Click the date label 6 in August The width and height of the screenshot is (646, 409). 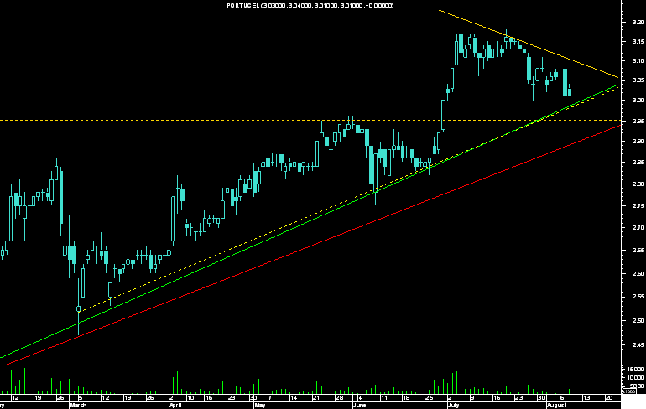pyautogui.click(x=562, y=398)
